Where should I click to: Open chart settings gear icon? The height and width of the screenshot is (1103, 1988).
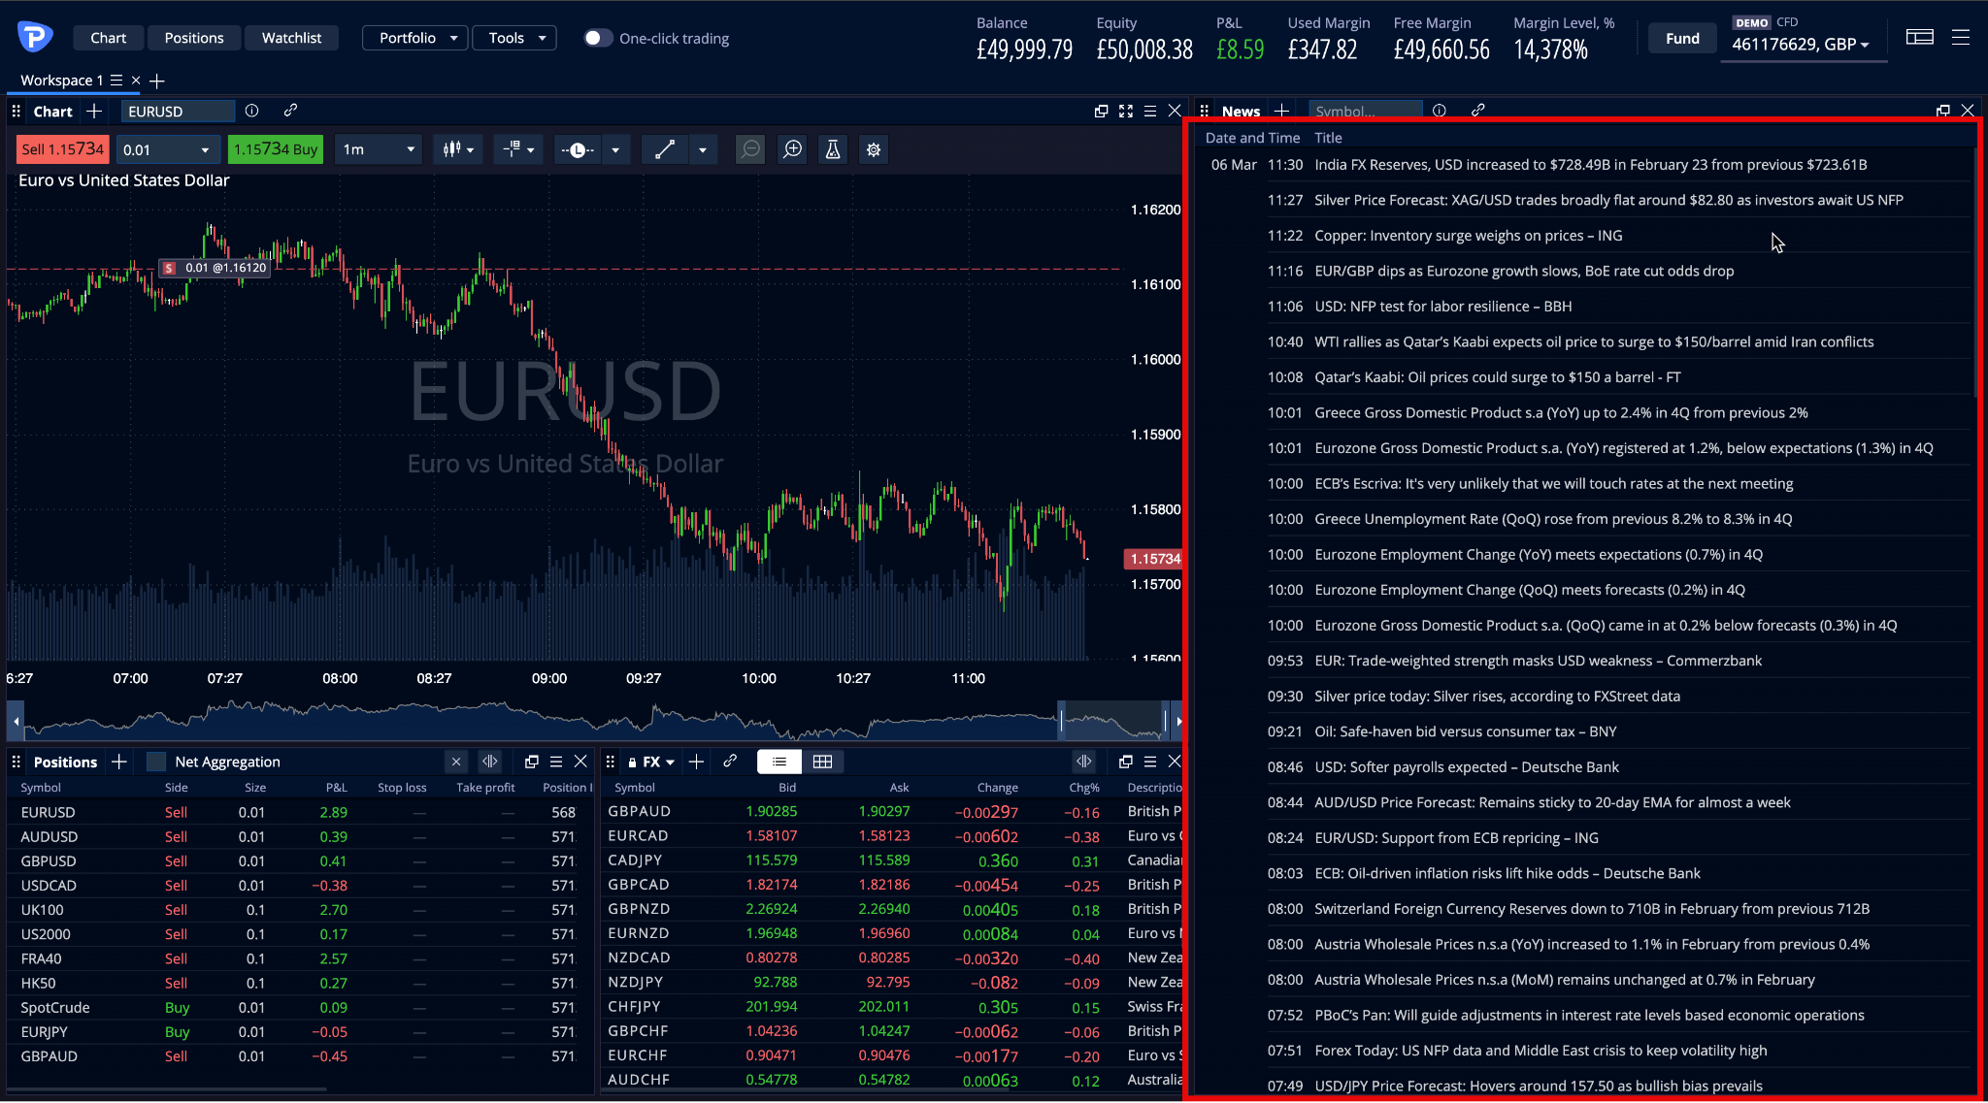874,149
